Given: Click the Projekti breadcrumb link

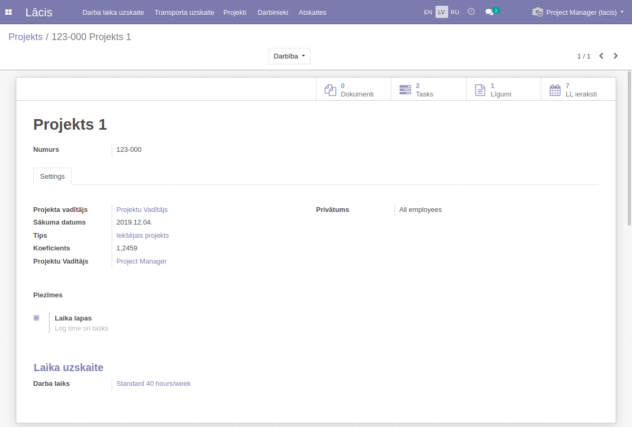Looking at the screenshot, I should click(25, 37).
